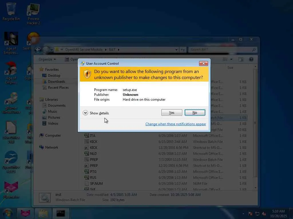Toggle preview pane icon in Explorer

pyautogui.click(x=241, y=59)
